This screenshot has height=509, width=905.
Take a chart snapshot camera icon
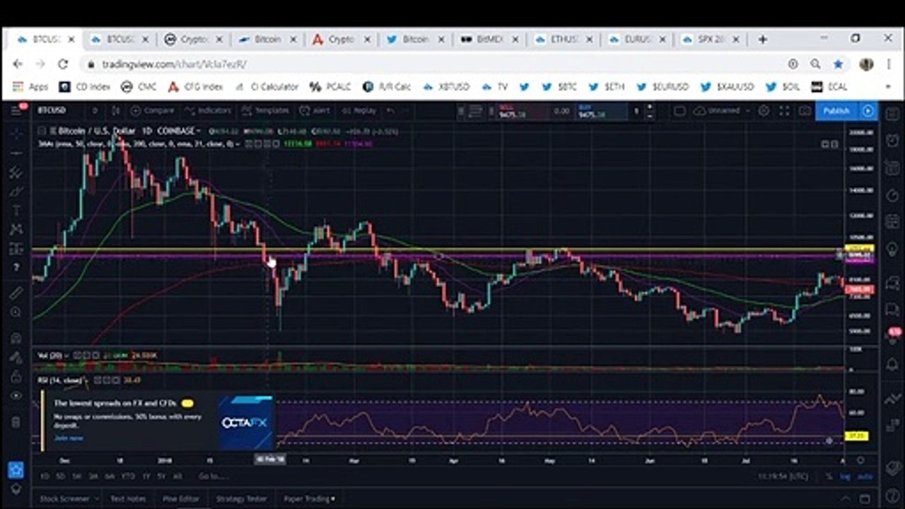805,111
